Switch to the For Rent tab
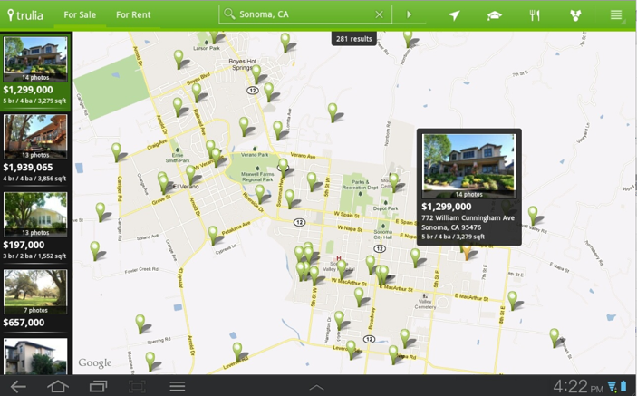This screenshot has height=396, width=637. (133, 15)
